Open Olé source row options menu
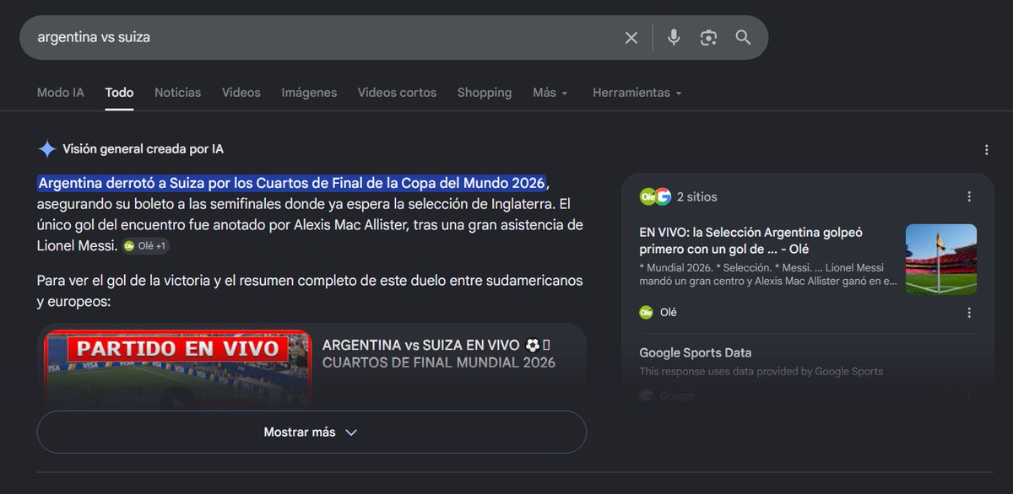The width and height of the screenshot is (1013, 494). [969, 312]
